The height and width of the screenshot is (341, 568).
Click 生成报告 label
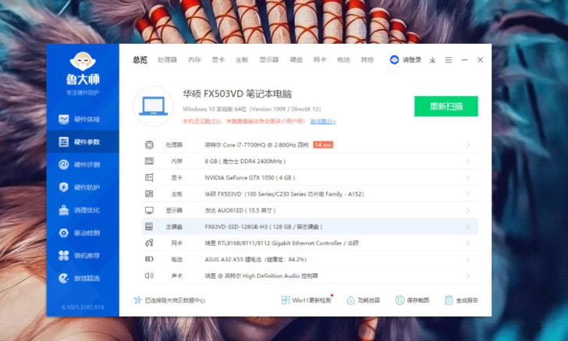[467, 300]
